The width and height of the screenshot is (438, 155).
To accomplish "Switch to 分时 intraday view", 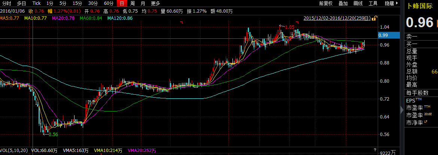I will tap(6, 3).
